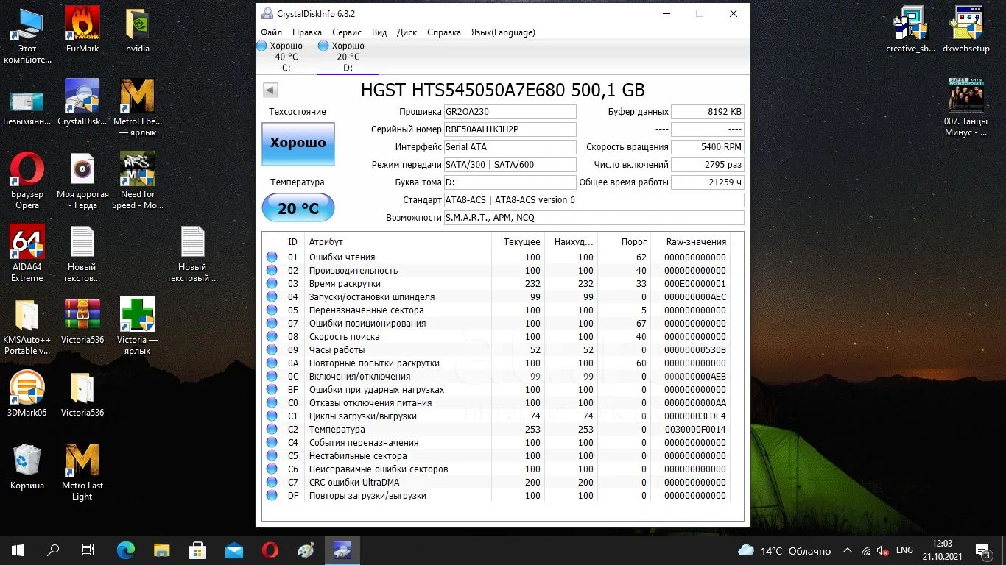Open the Сервис menu

tap(347, 32)
